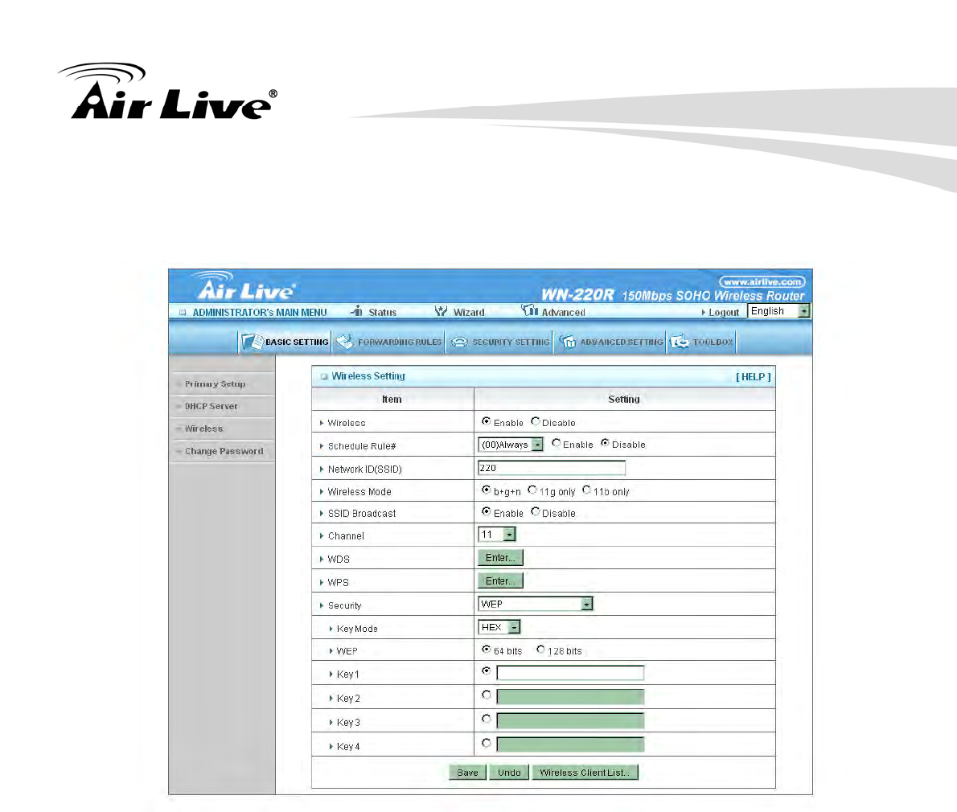Set Wireless to Disable
Viewport: 957px width, 812px height.
(x=536, y=421)
